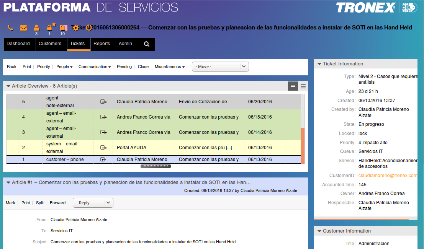424x249 pixels.
Task: Open locked tickets icon showing 10
Action: pos(63,28)
